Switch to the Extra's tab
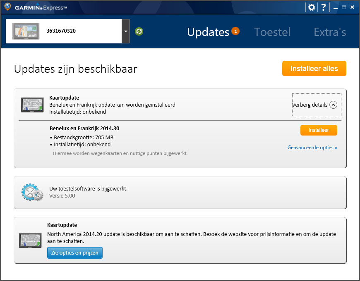The height and width of the screenshot is (281, 360). [330, 32]
